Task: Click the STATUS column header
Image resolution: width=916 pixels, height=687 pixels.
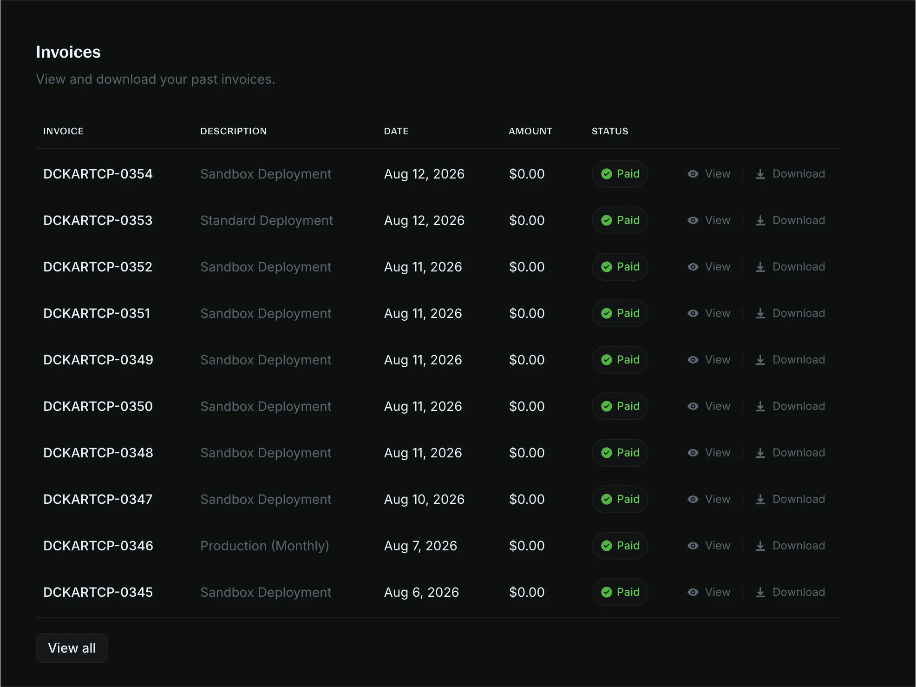Action: pyautogui.click(x=610, y=131)
